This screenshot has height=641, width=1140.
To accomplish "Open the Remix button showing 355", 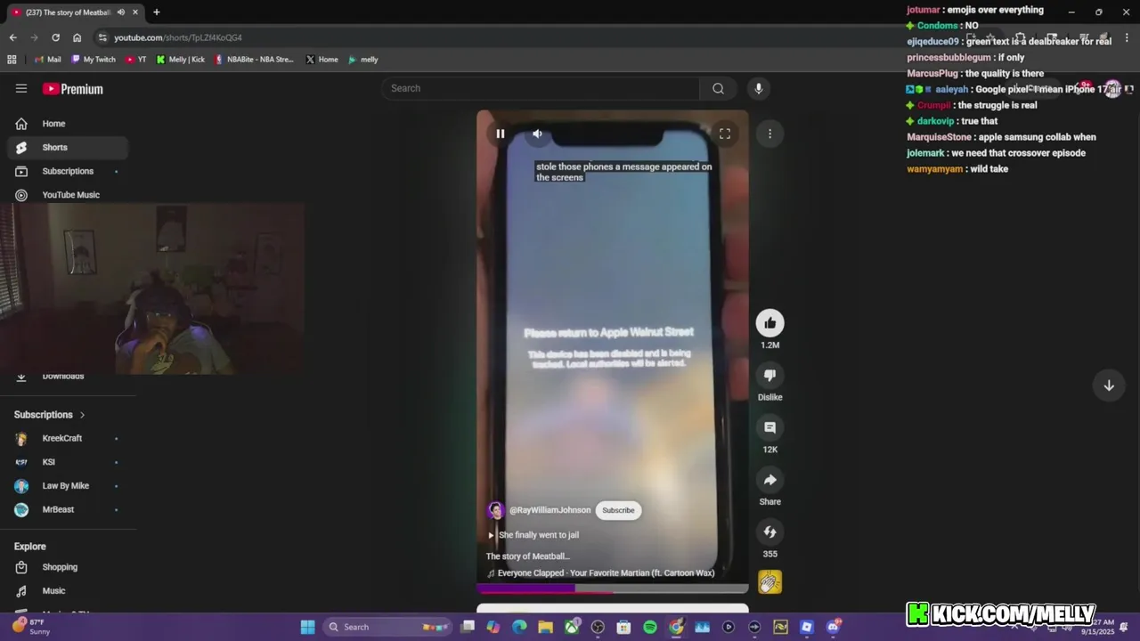I will click(x=769, y=532).
